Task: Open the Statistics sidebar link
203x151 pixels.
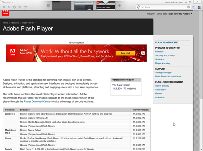Action: point(160,59)
